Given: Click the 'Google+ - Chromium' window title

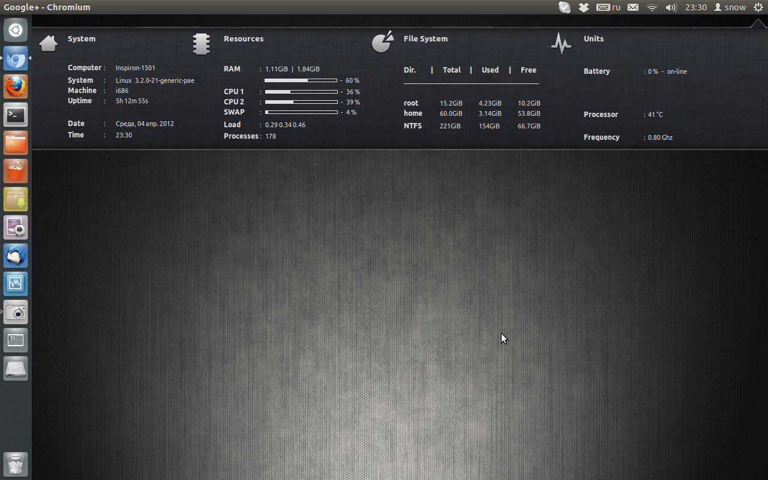Looking at the screenshot, I should [47, 7].
